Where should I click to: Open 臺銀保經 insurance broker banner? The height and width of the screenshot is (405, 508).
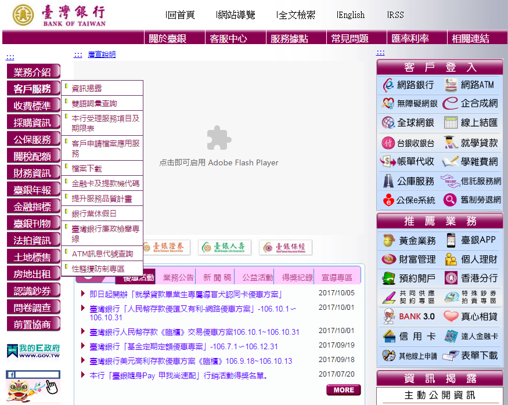click(286, 247)
